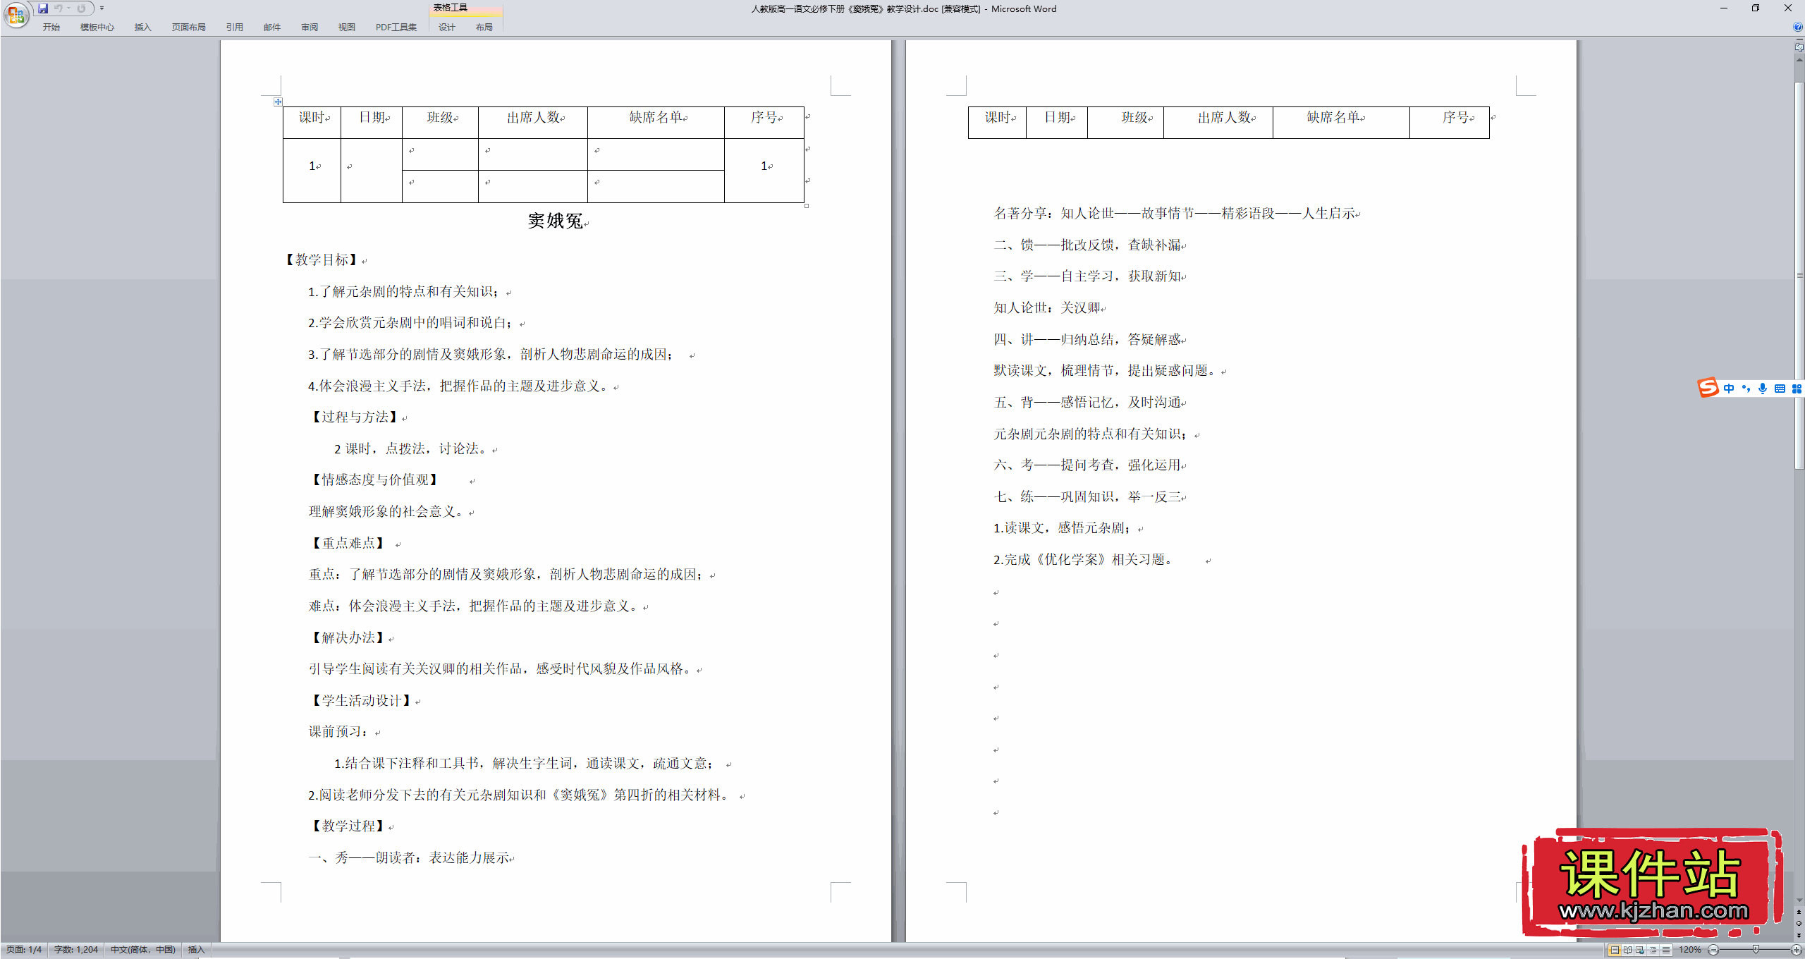Open table tools 设计 tab
Screen dimensions: 1805x959
pyautogui.click(x=446, y=27)
